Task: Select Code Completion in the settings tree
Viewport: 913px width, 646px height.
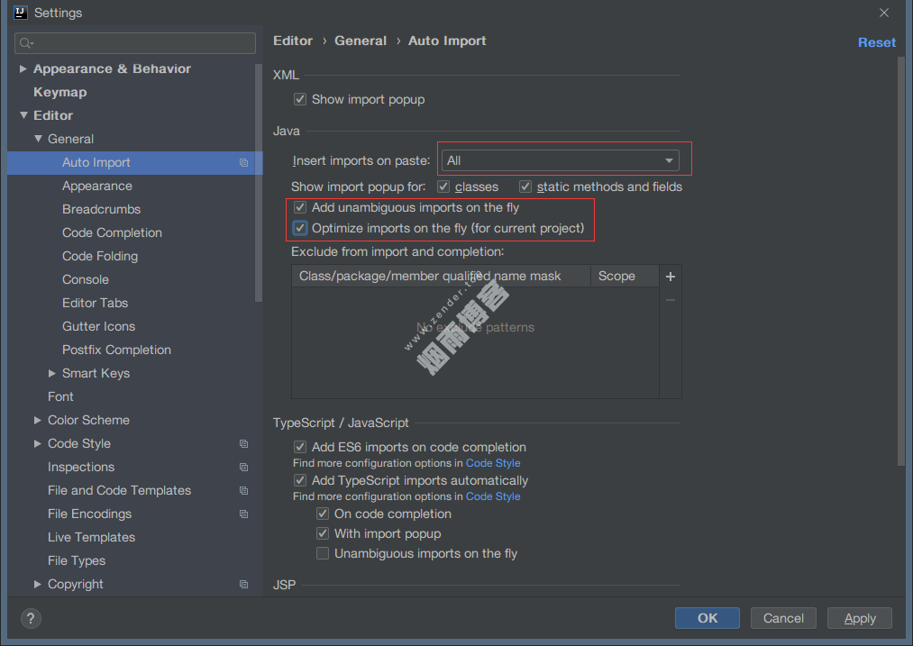Action: click(x=112, y=232)
